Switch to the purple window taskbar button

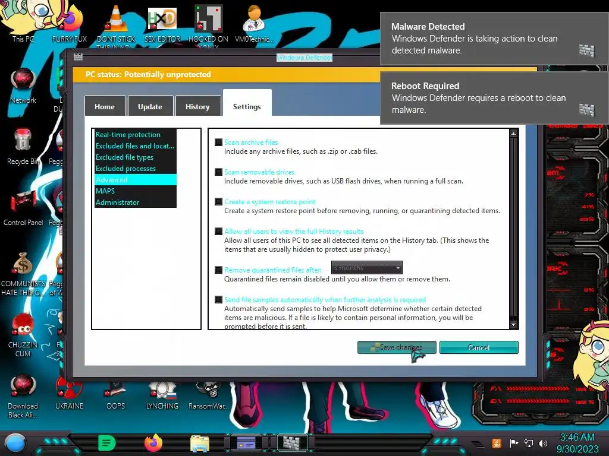click(246, 442)
